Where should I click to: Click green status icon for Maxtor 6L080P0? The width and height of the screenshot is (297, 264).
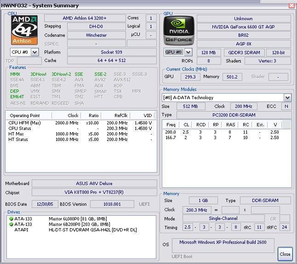[11, 219]
